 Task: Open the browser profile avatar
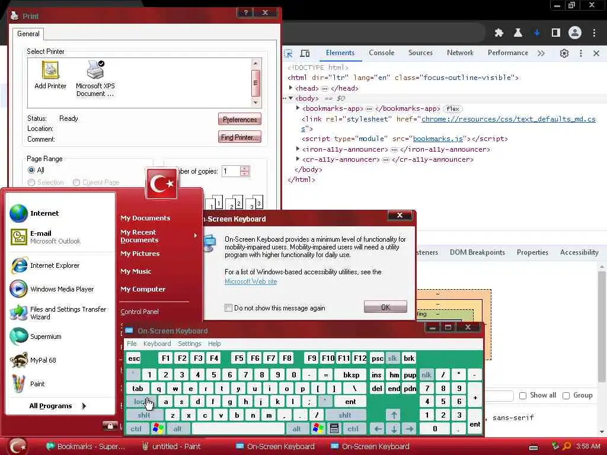(x=575, y=33)
